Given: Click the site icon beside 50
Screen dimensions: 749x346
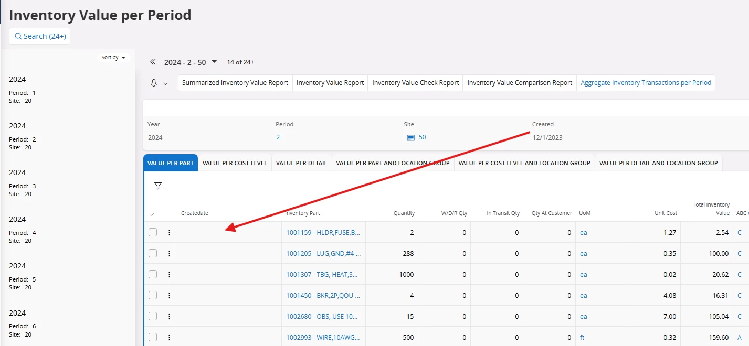Looking at the screenshot, I should tap(411, 138).
